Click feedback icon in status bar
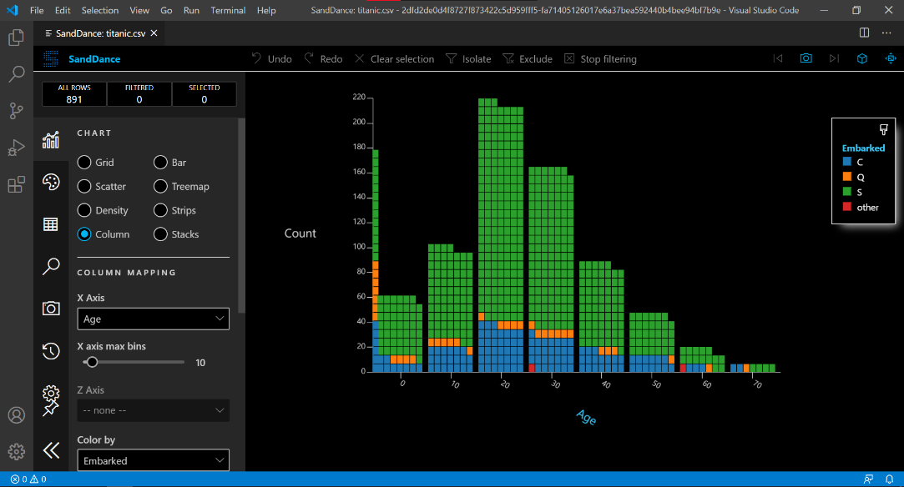Viewport: 904px width, 487px height. click(868, 479)
